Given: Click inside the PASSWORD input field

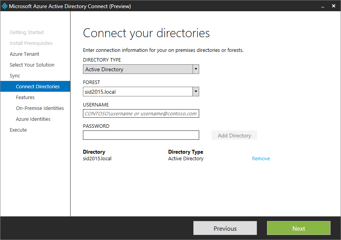Looking at the screenshot, I should click(141, 135).
